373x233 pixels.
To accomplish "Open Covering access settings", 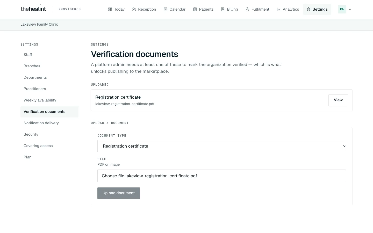I will [x=49, y=146].
